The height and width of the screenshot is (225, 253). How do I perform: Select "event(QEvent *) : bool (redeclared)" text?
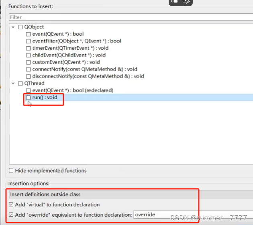click(x=73, y=90)
